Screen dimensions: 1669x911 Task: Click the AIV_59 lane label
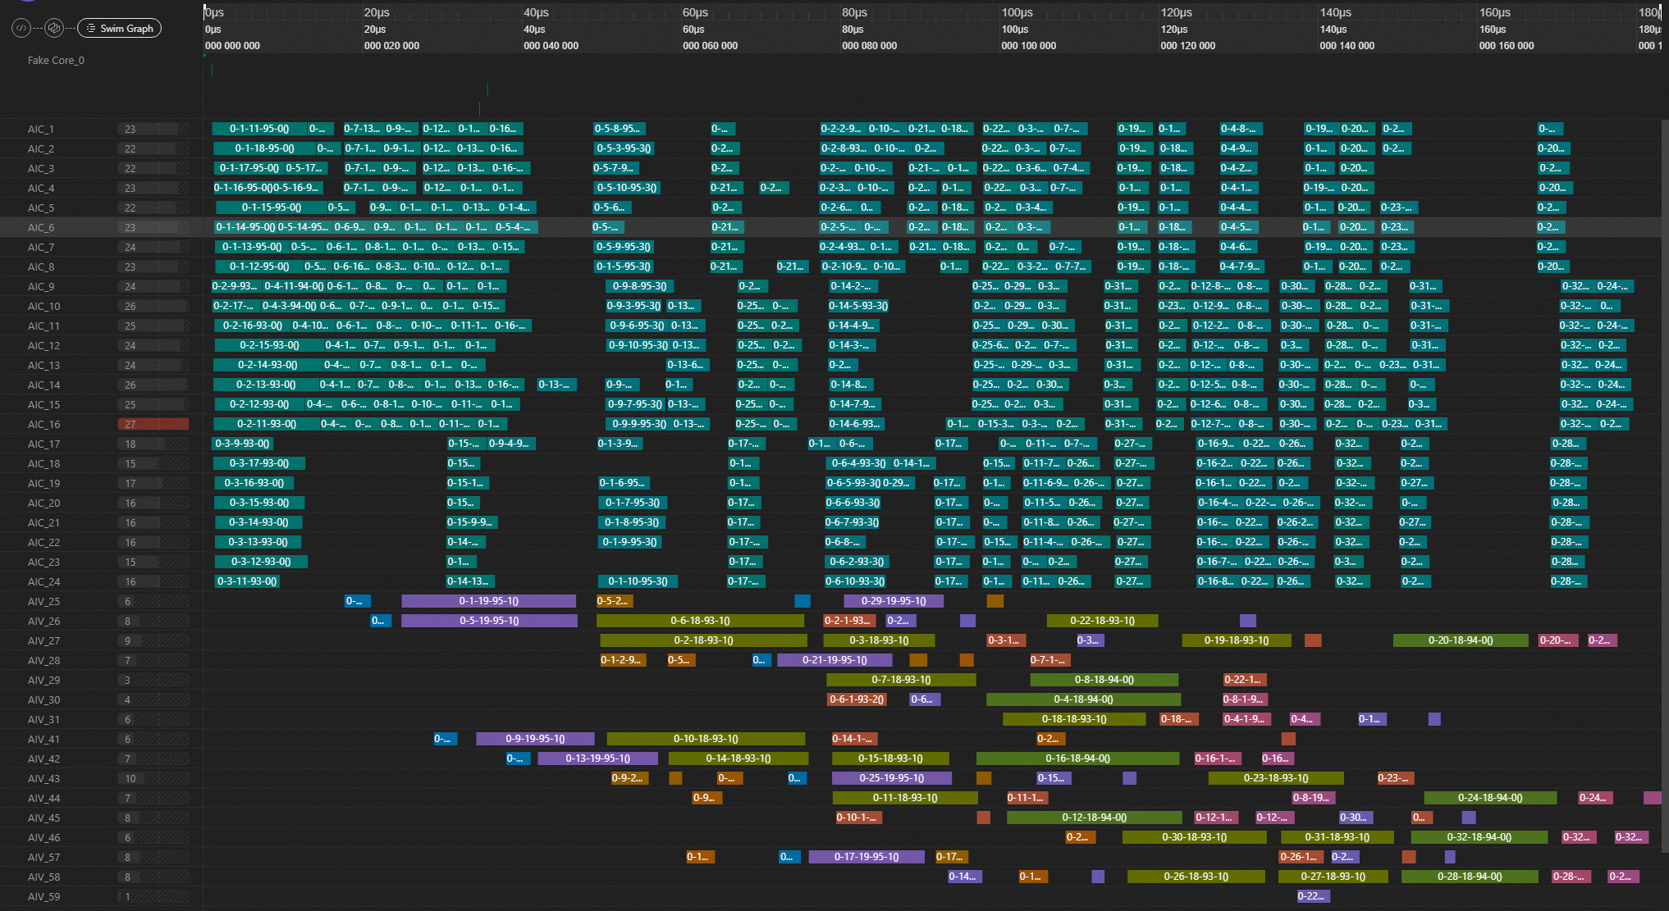coord(44,897)
